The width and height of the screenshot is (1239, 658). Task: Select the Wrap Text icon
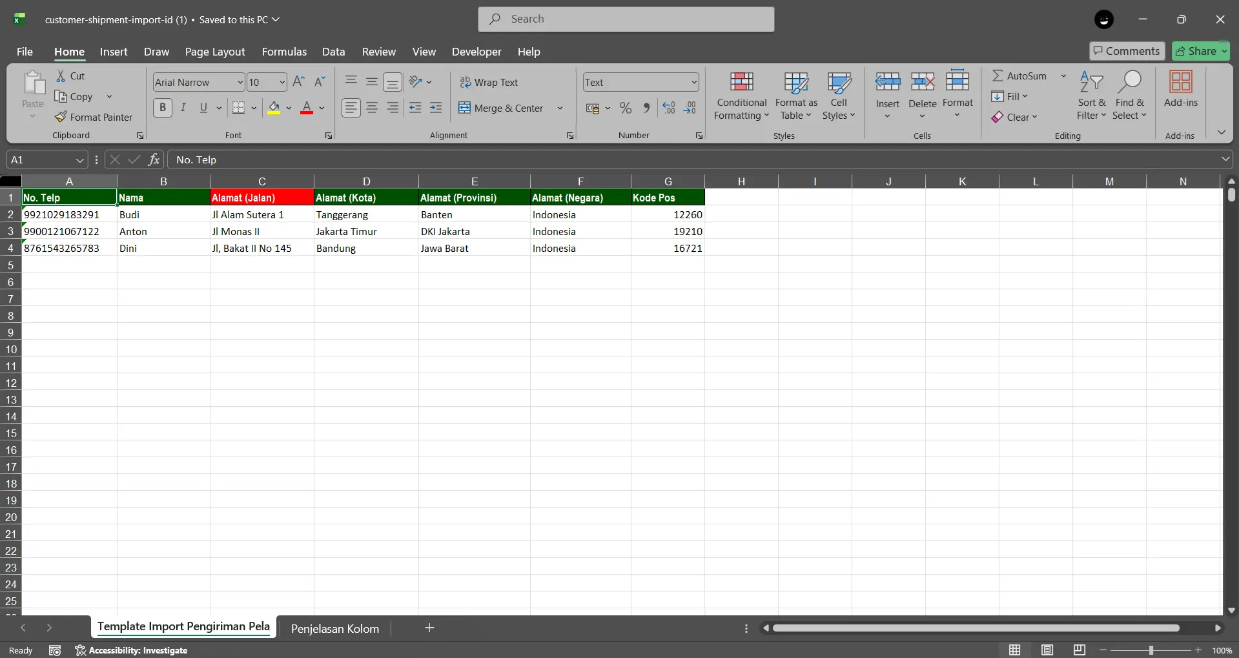(491, 82)
